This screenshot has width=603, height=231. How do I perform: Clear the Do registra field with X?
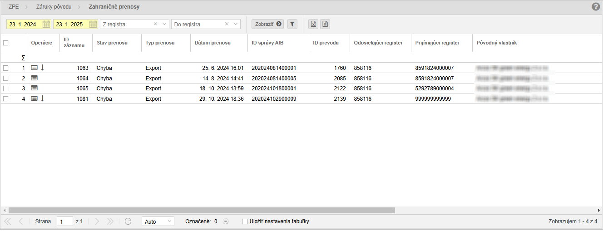click(x=227, y=24)
